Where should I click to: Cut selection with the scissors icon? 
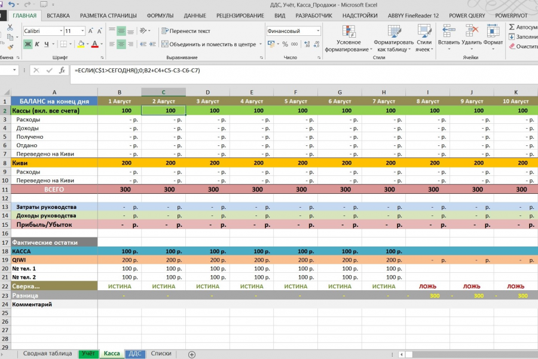tap(10, 28)
